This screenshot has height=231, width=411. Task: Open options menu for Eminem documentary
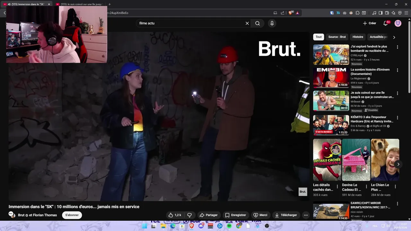[398, 70]
